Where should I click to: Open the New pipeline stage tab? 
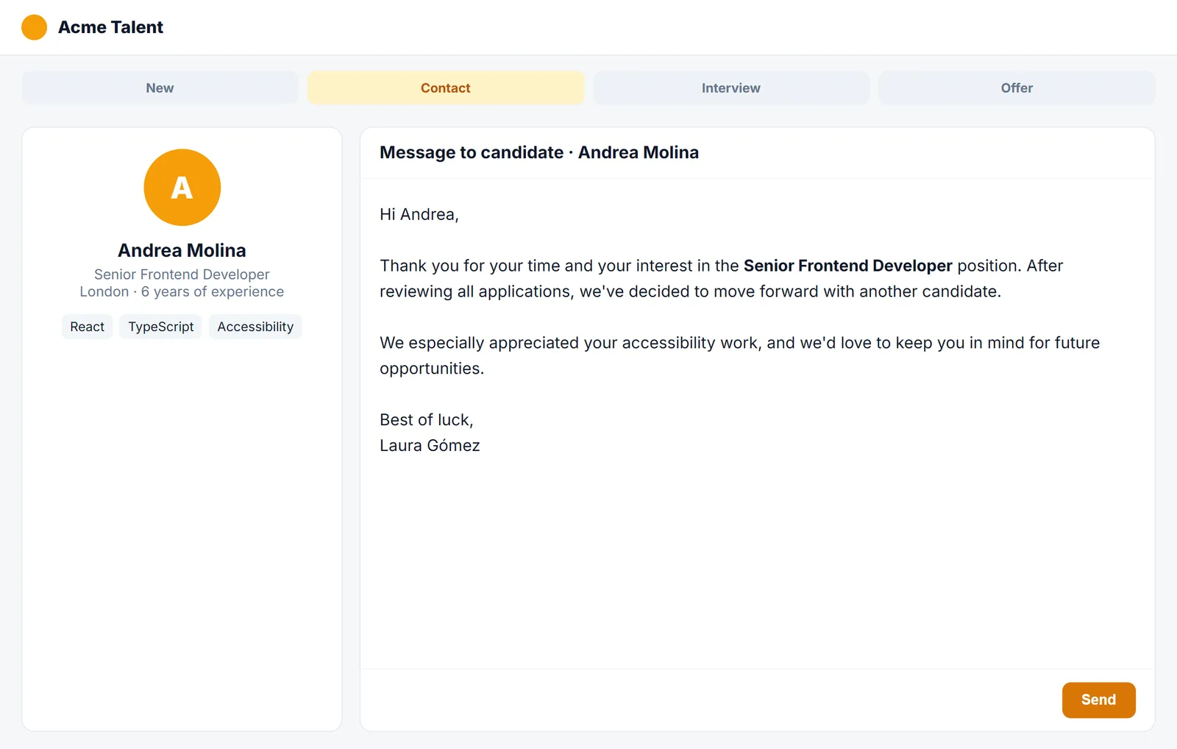(x=160, y=88)
